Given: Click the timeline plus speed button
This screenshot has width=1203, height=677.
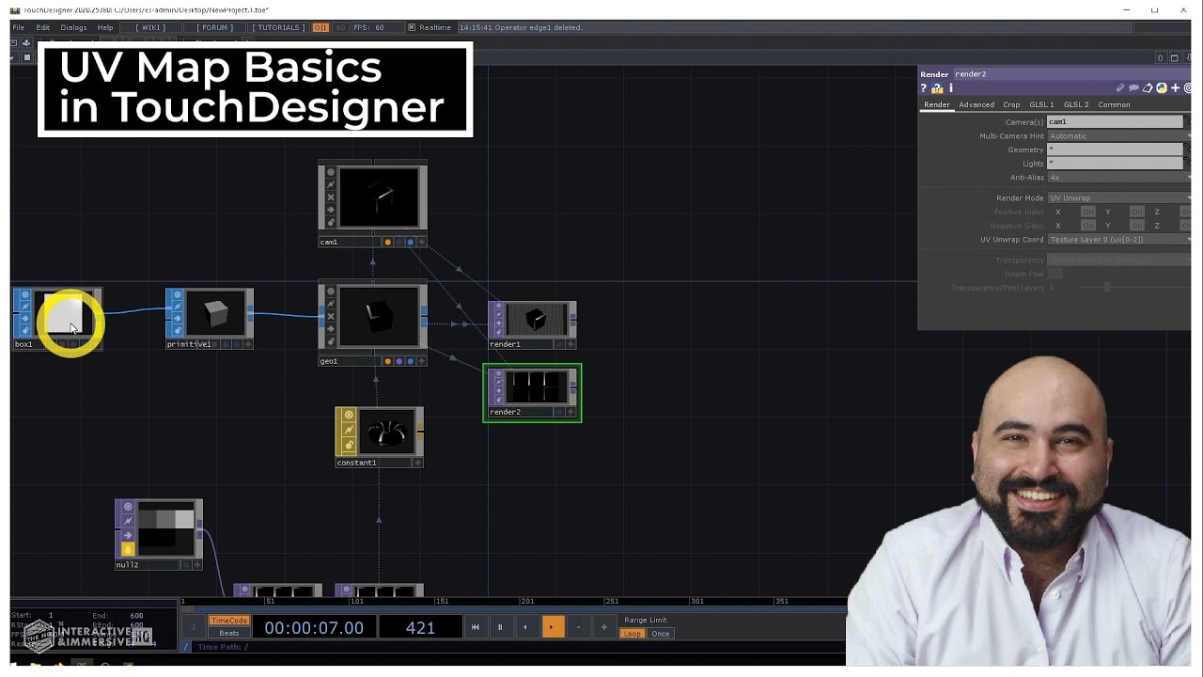Looking at the screenshot, I should [x=604, y=627].
